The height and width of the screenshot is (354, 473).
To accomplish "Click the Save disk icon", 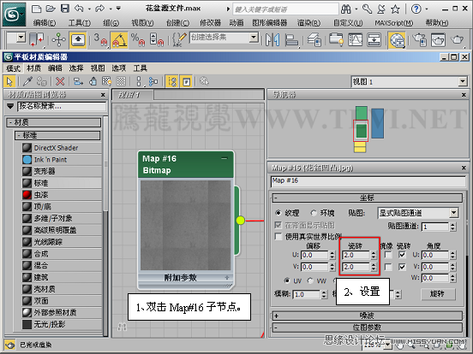I will [x=65, y=9].
